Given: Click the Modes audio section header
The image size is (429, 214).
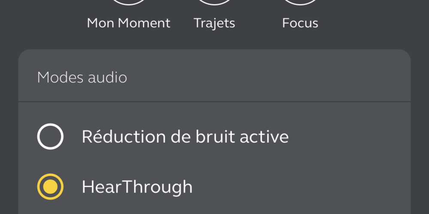Looking at the screenshot, I should coord(82,77).
